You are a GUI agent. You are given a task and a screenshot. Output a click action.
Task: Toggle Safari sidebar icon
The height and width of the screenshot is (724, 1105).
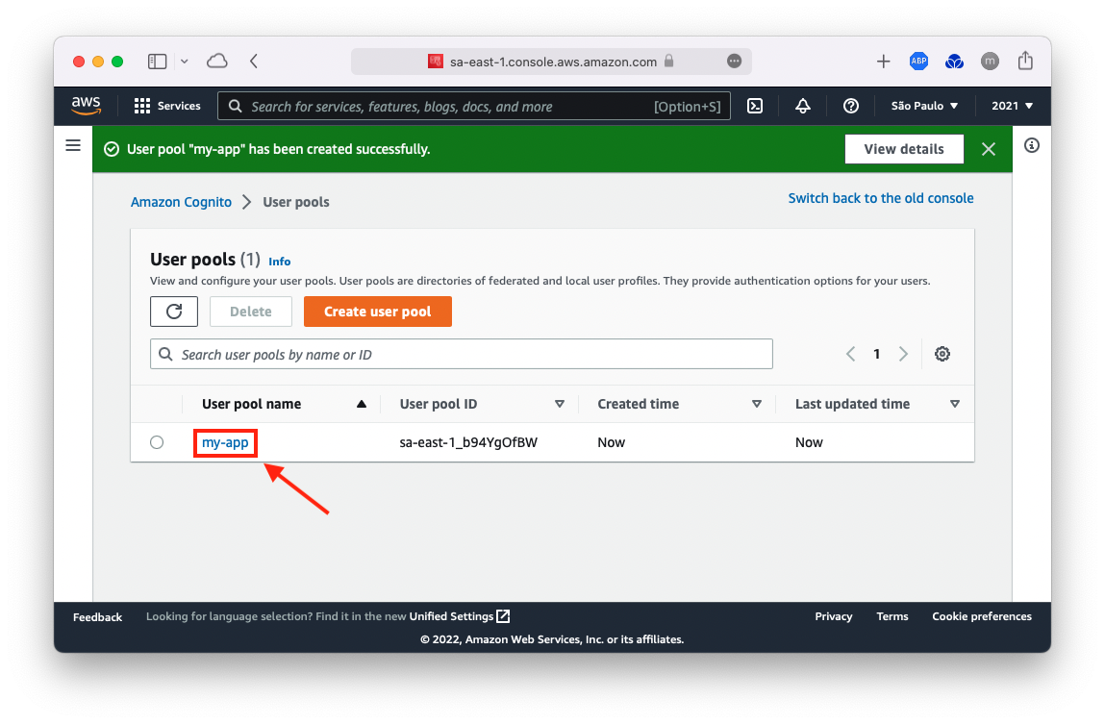click(x=157, y=62)
